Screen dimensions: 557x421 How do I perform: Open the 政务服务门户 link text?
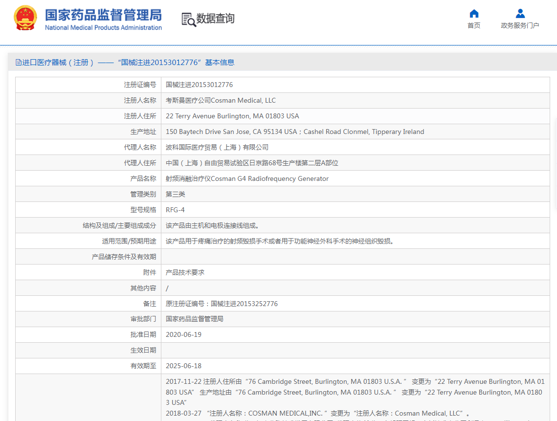coord(520,25)
